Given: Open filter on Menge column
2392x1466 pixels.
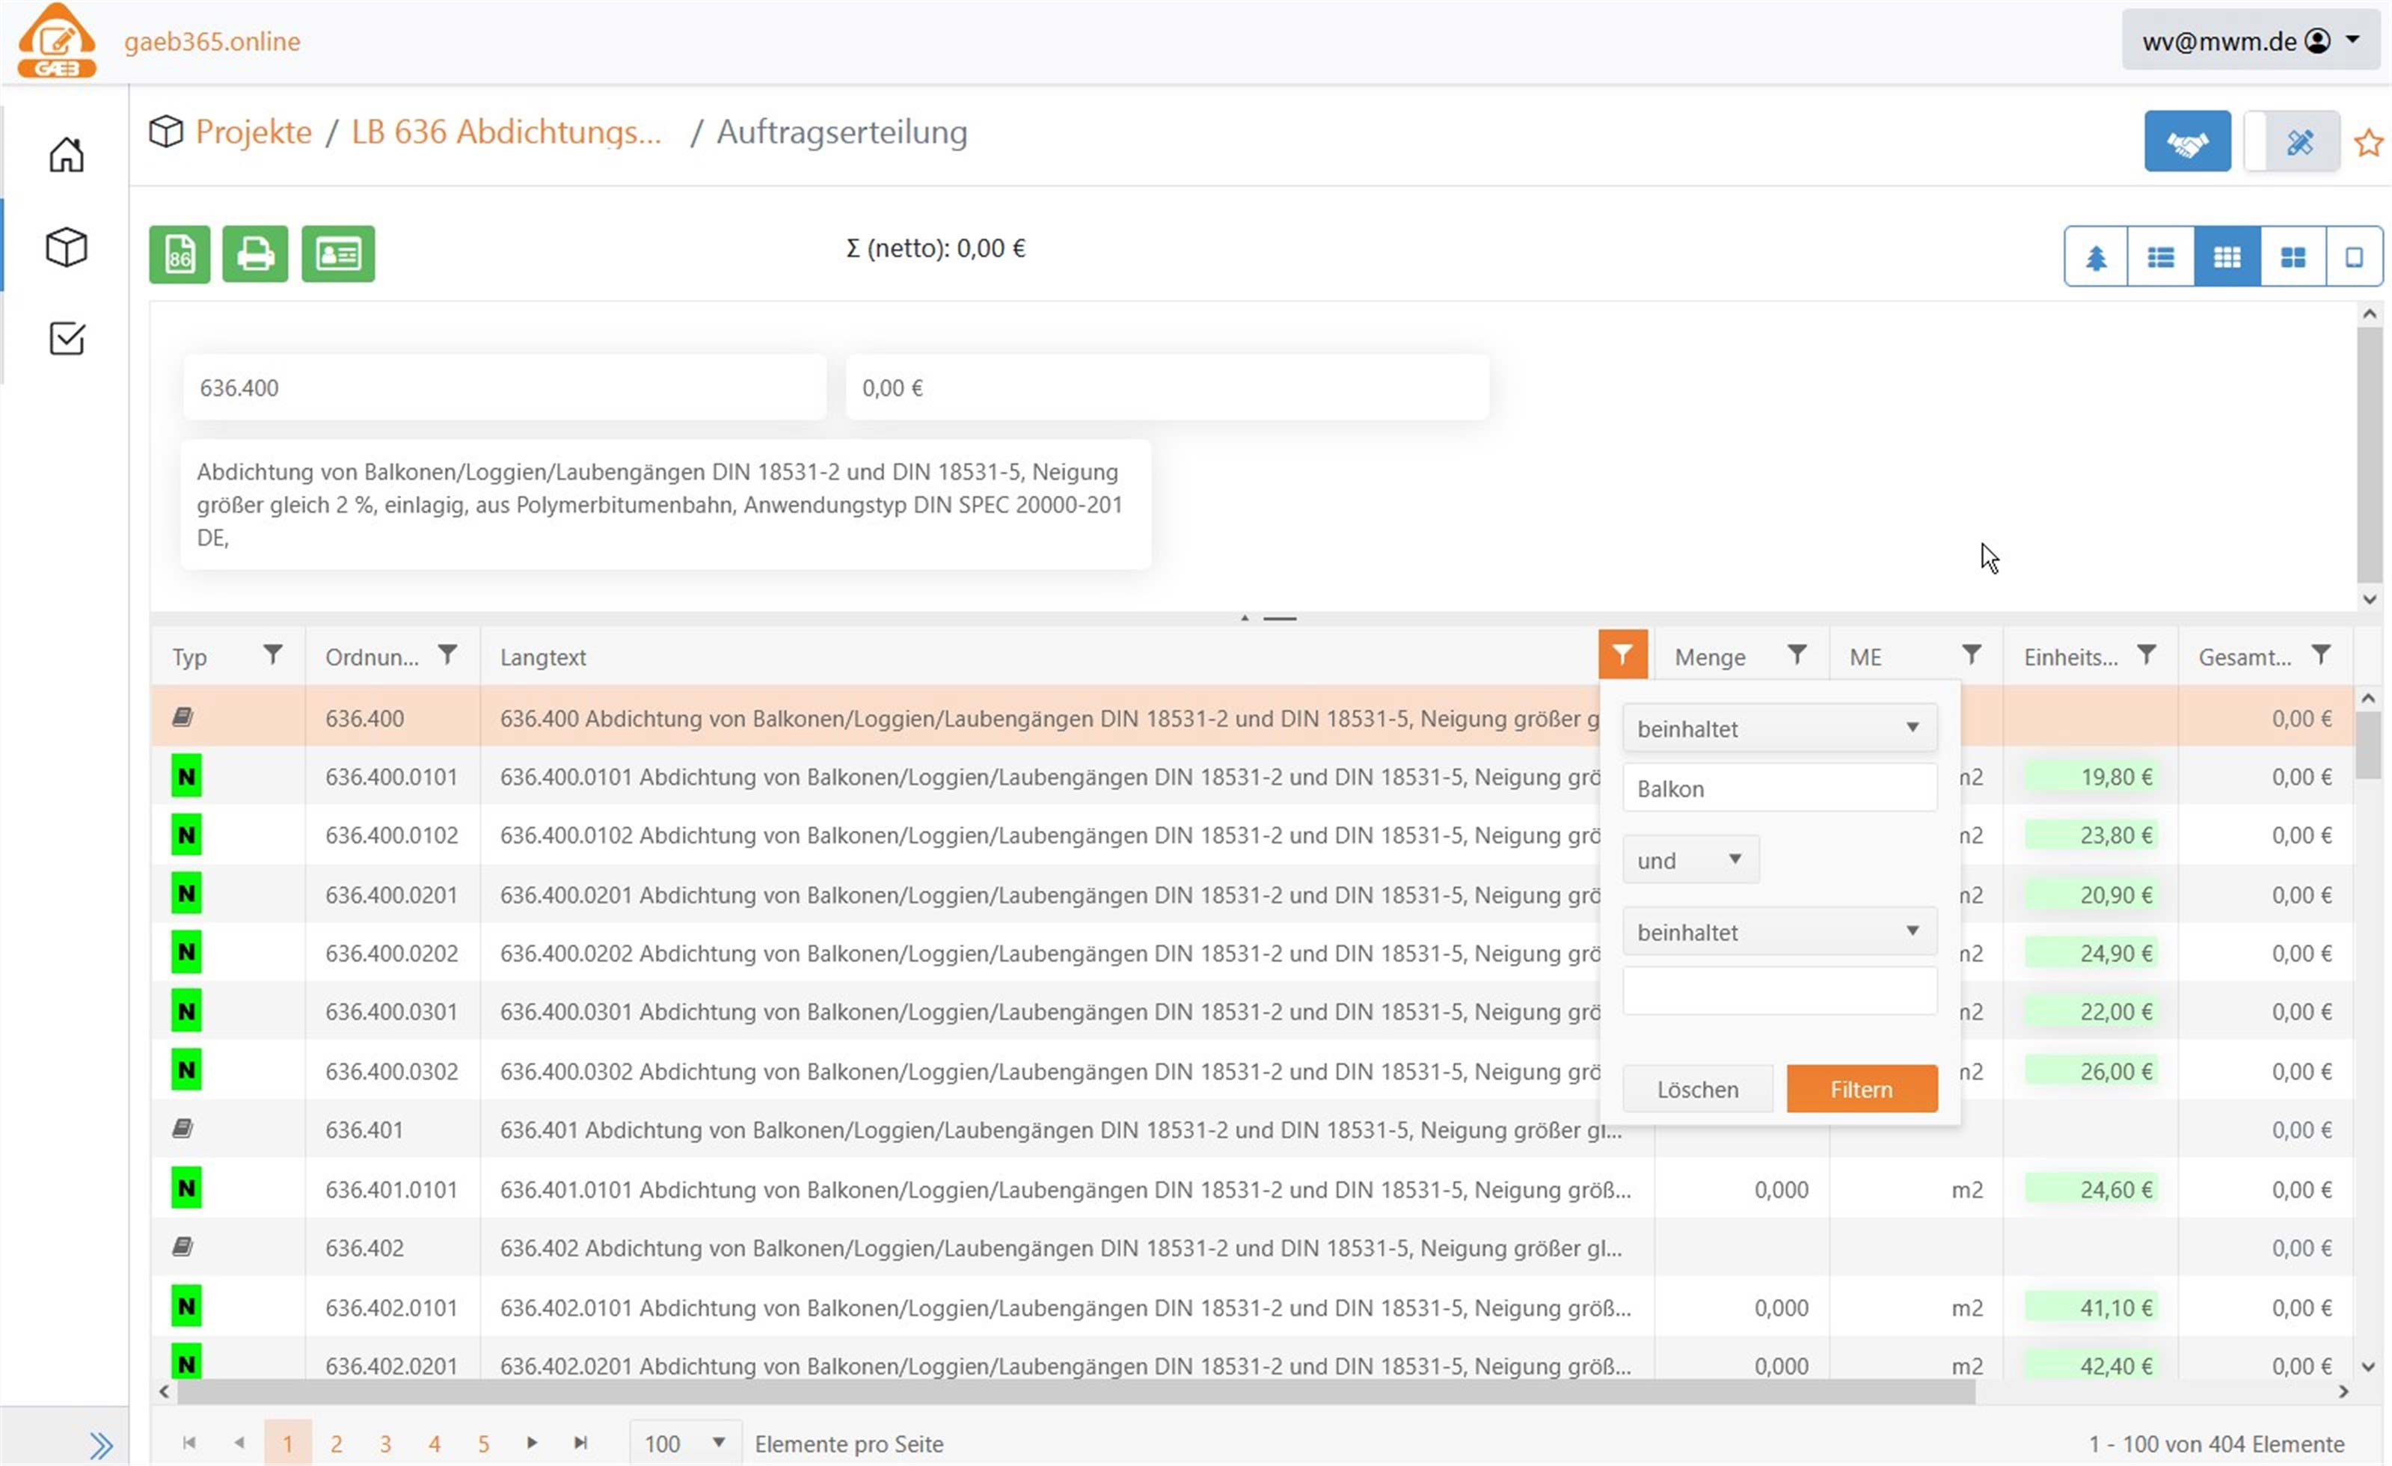Looking at the screenshot, I should 1797,655.
